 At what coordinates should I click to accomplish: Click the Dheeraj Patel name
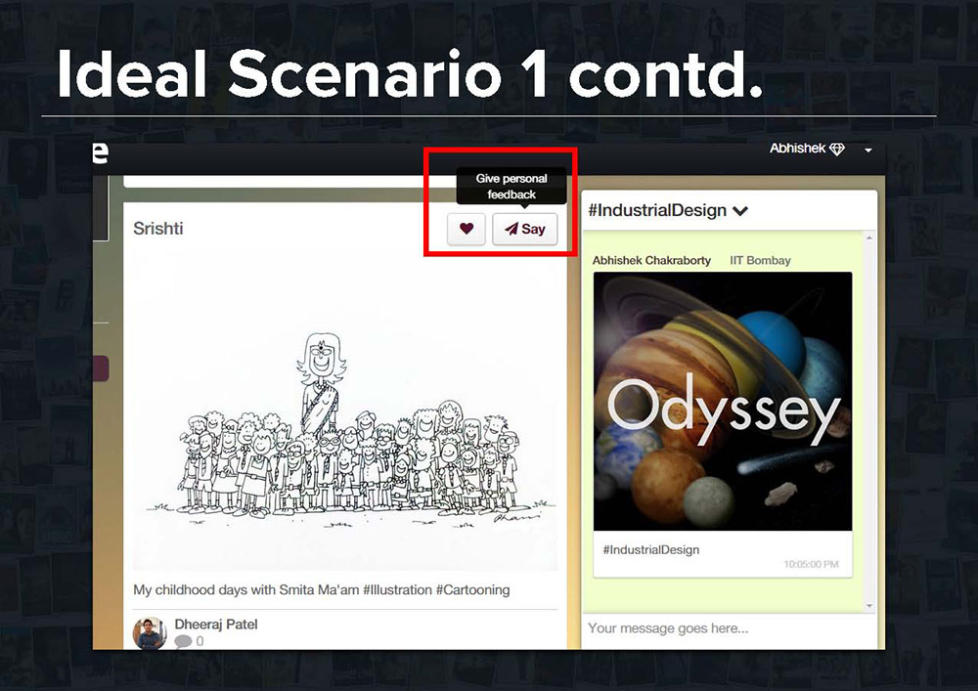click(x=215, y=624)
